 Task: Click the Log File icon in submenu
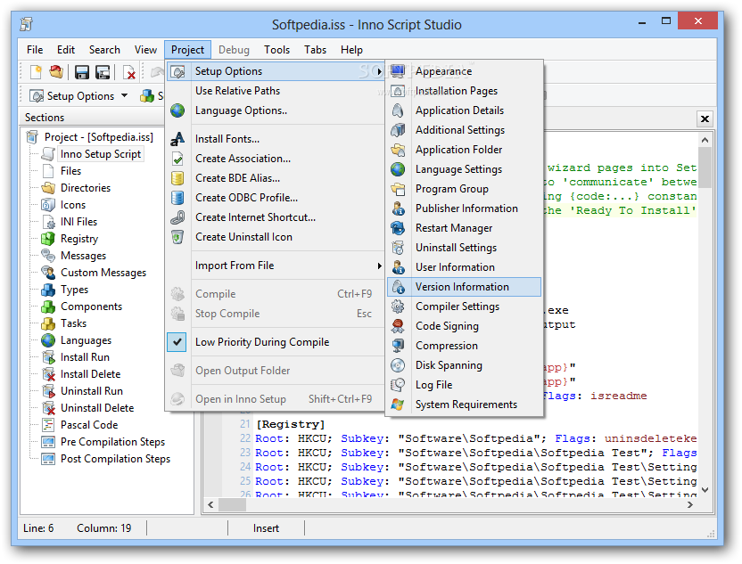click(398, 385)
